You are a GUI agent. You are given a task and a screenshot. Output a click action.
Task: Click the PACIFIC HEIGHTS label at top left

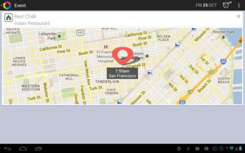pos(13,31)
